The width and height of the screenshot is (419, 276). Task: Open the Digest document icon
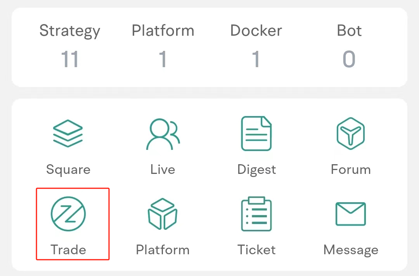256,134
